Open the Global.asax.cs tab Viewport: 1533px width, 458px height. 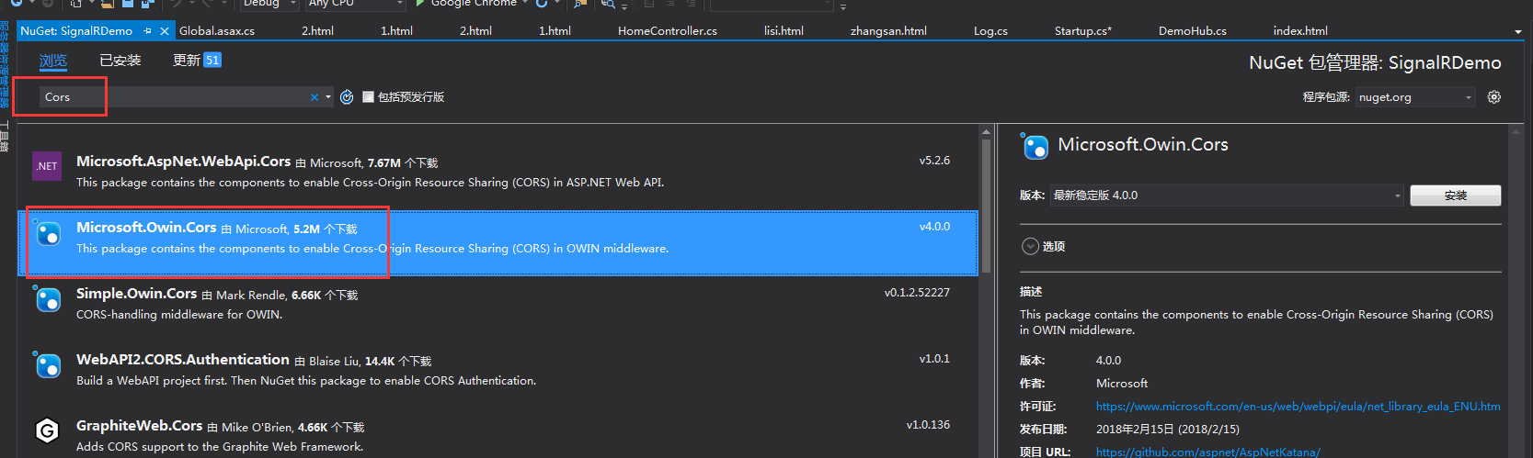217,31
